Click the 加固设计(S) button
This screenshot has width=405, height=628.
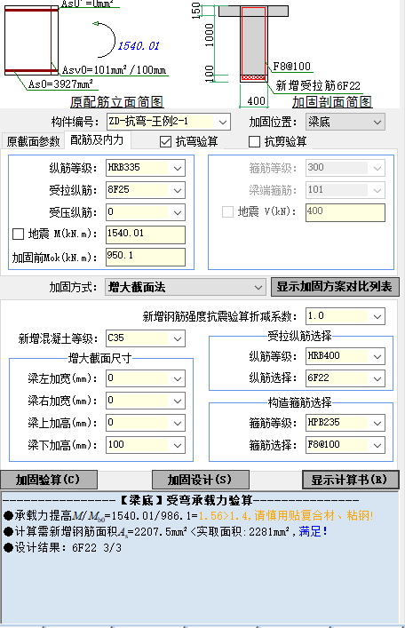(201, 480)
